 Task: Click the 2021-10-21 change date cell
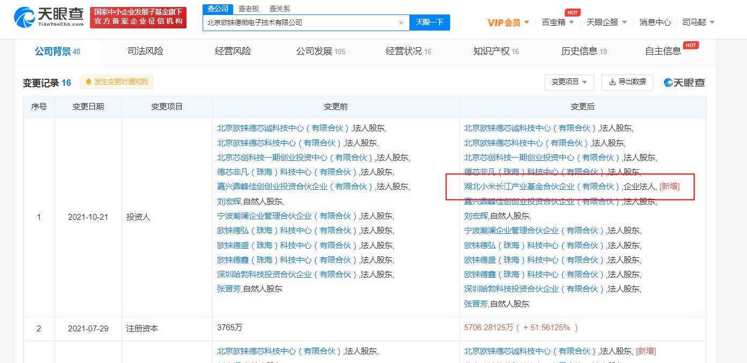tap(88, 217)
